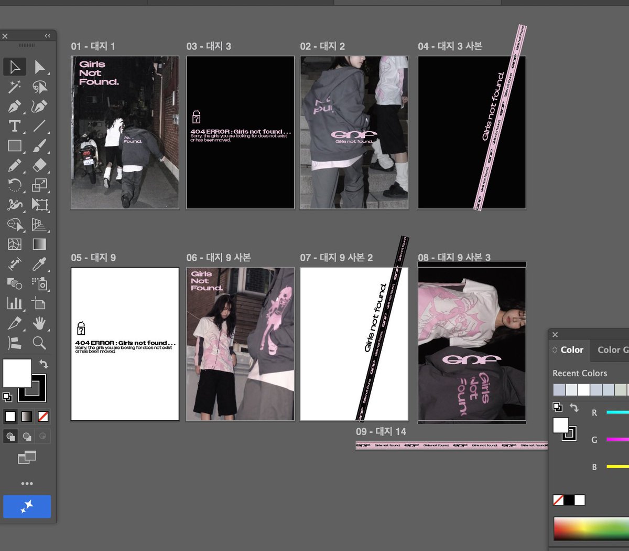Set paint mode to Color in toolbar
The width and height of the screenshot is (629, 551).
(x=10, y=417)
